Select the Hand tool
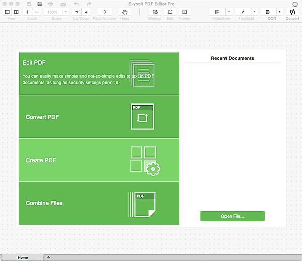The width and height of the screenshot is (302, 261). (125, 12)
